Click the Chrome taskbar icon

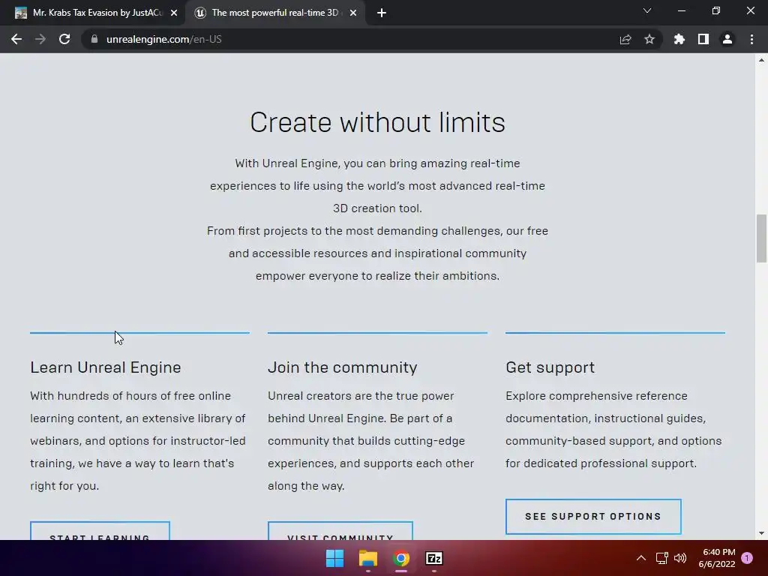[400, 558]
